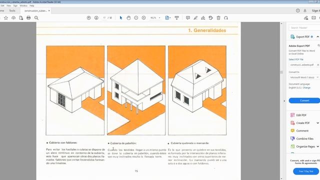Open the Sign menu
Screen dimensions: 320x180
(x=15, y=5)
